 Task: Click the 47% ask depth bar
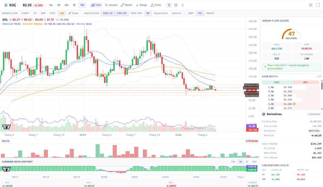306,82
